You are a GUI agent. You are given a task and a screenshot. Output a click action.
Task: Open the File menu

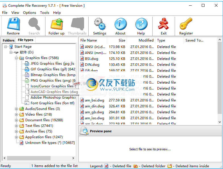click(x=5, y=13)
